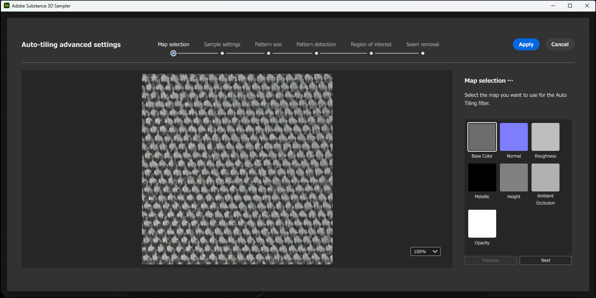The height and width of the screenshot is (298, 596).
Task: Click the Next button
Action: click(545, 260)
